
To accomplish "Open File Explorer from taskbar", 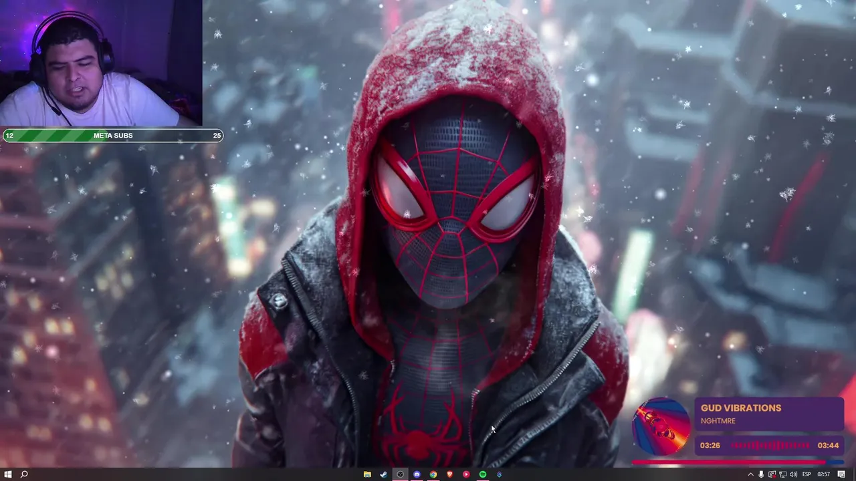I will tap(367, 474).
